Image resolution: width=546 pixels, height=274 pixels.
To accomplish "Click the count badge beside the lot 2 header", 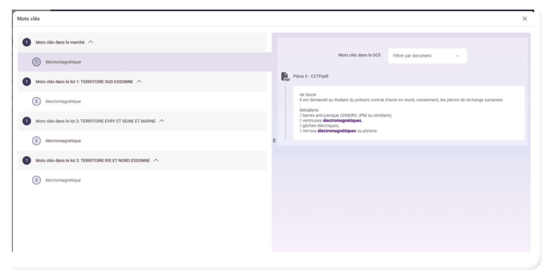I will [27, 121].
